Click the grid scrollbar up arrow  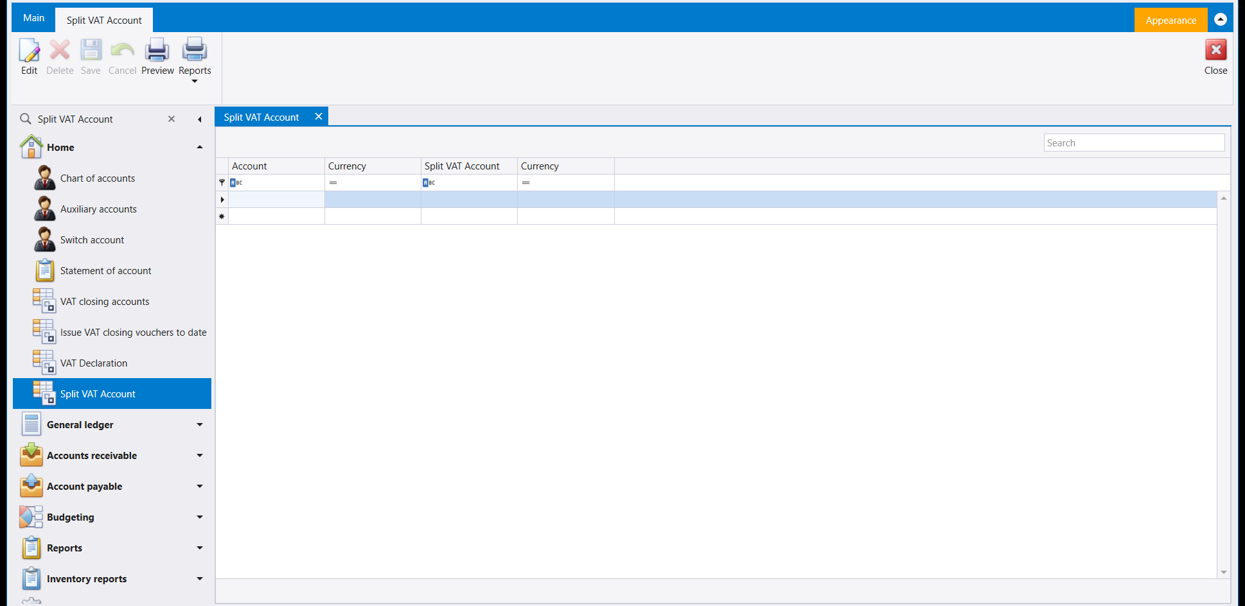1224,198
